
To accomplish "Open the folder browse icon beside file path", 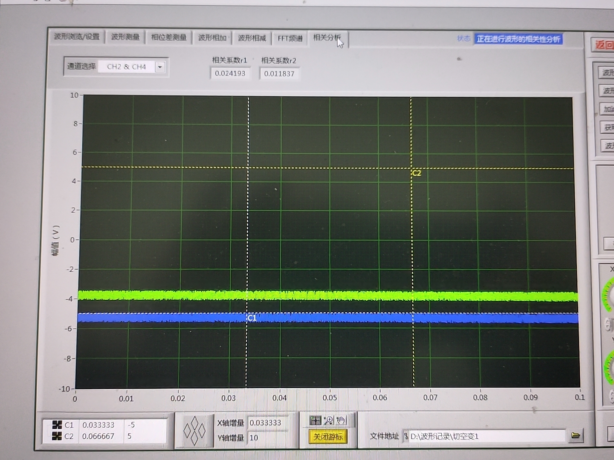I will 576,435.
